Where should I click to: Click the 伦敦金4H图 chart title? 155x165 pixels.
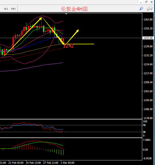coord(74,9)
